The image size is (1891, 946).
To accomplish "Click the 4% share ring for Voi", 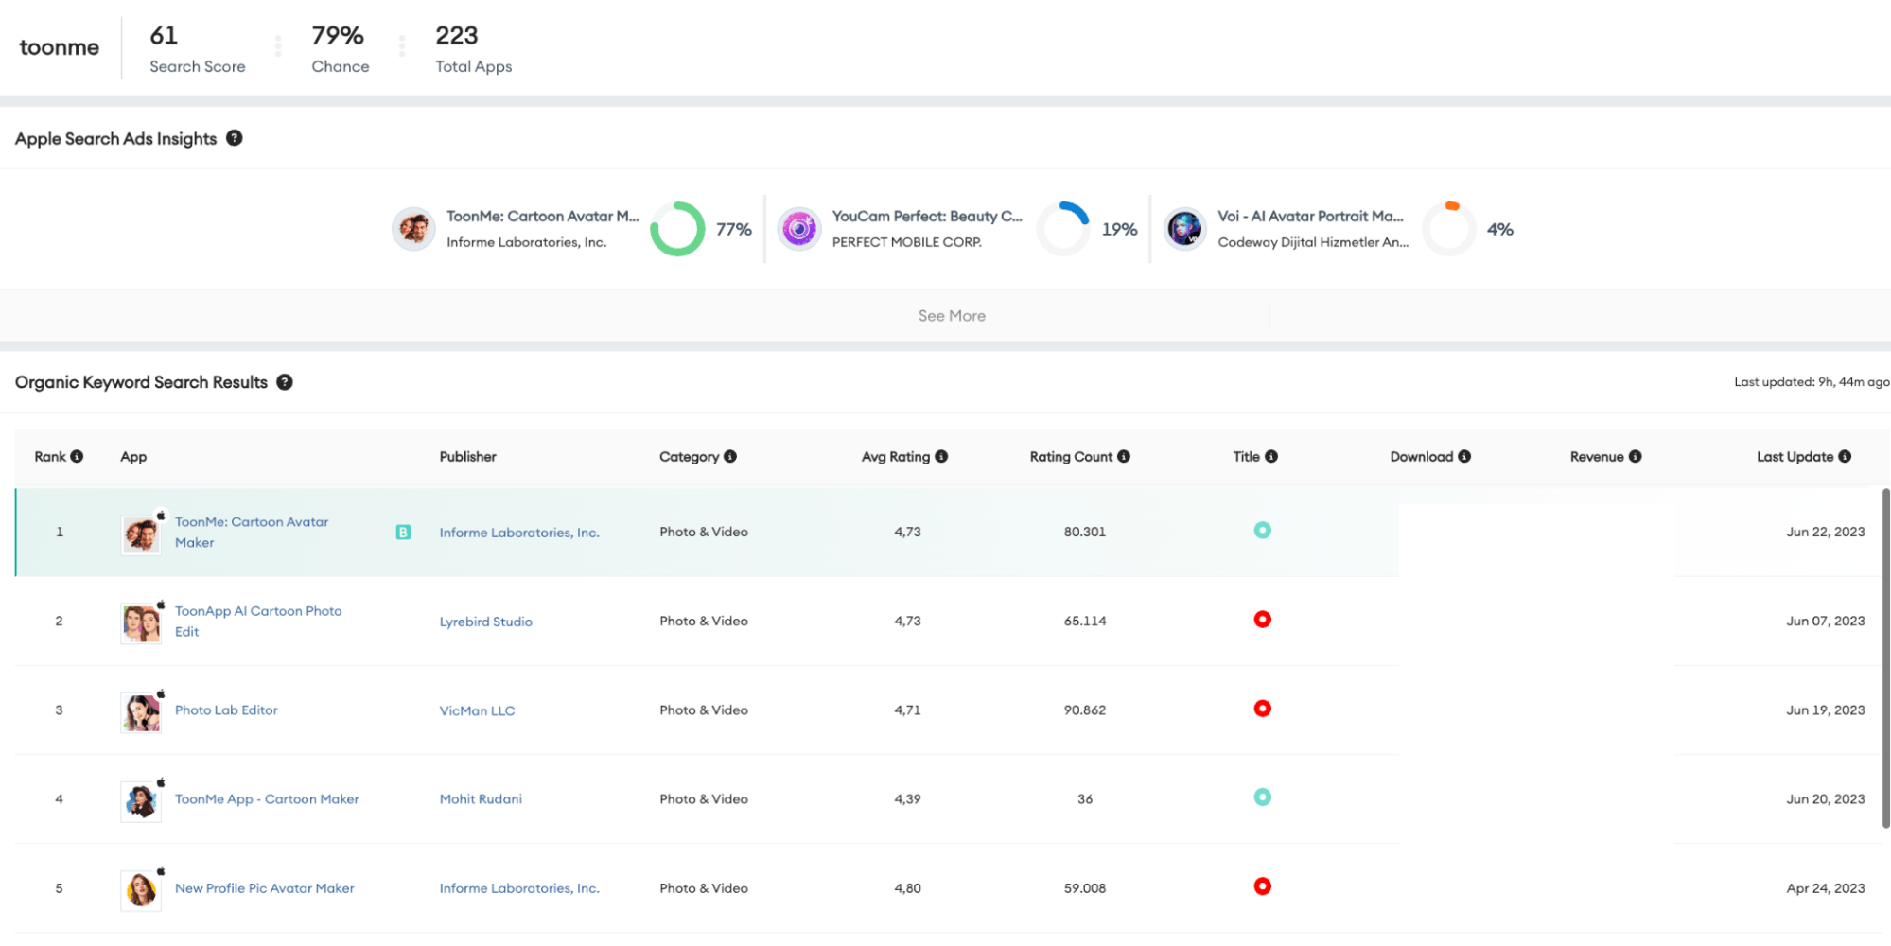I will tap(1449, 229).
